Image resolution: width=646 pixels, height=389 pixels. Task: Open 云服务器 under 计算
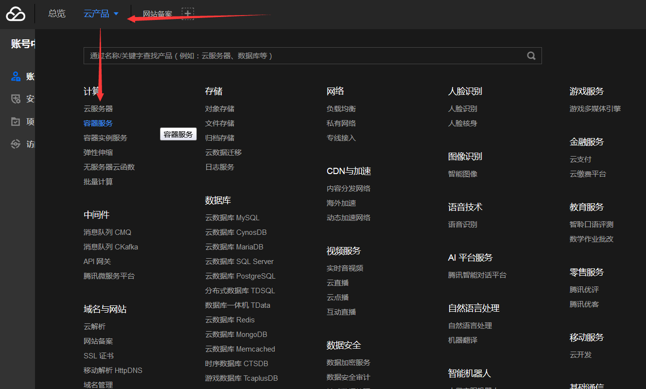[98, 108]
